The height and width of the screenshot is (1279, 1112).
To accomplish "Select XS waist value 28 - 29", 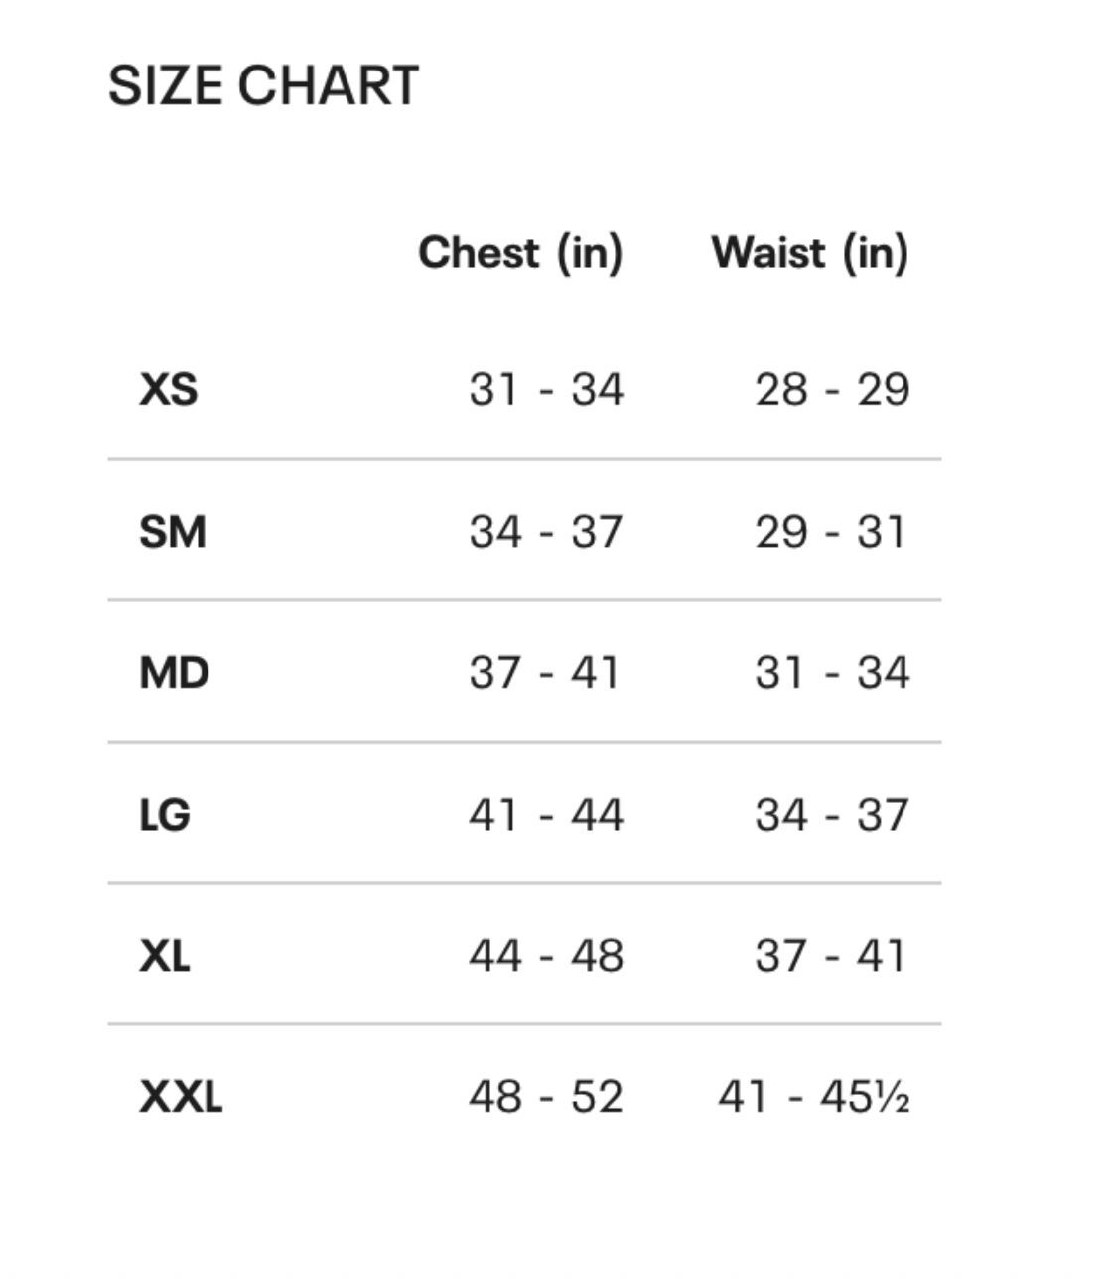I will 832,389.
